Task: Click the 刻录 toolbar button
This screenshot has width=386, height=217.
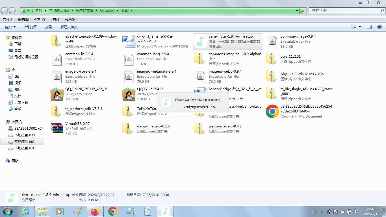Action: pyautogui.click(x=49, y=27)
